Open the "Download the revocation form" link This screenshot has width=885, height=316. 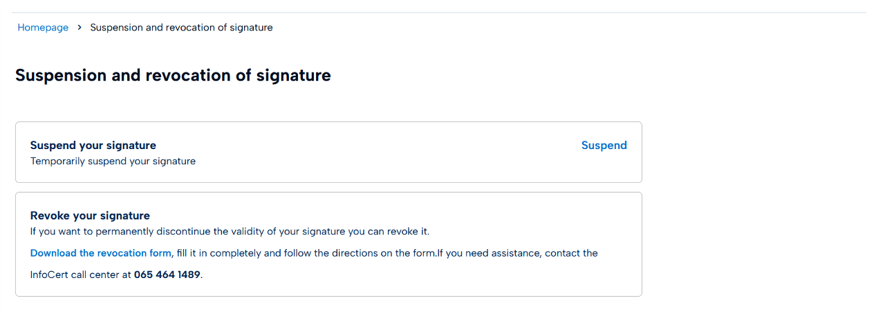101,253
